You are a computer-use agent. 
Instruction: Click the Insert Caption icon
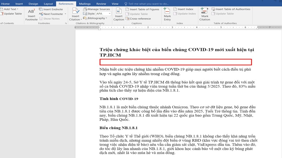pyautogui.click(x=119, y=13)
